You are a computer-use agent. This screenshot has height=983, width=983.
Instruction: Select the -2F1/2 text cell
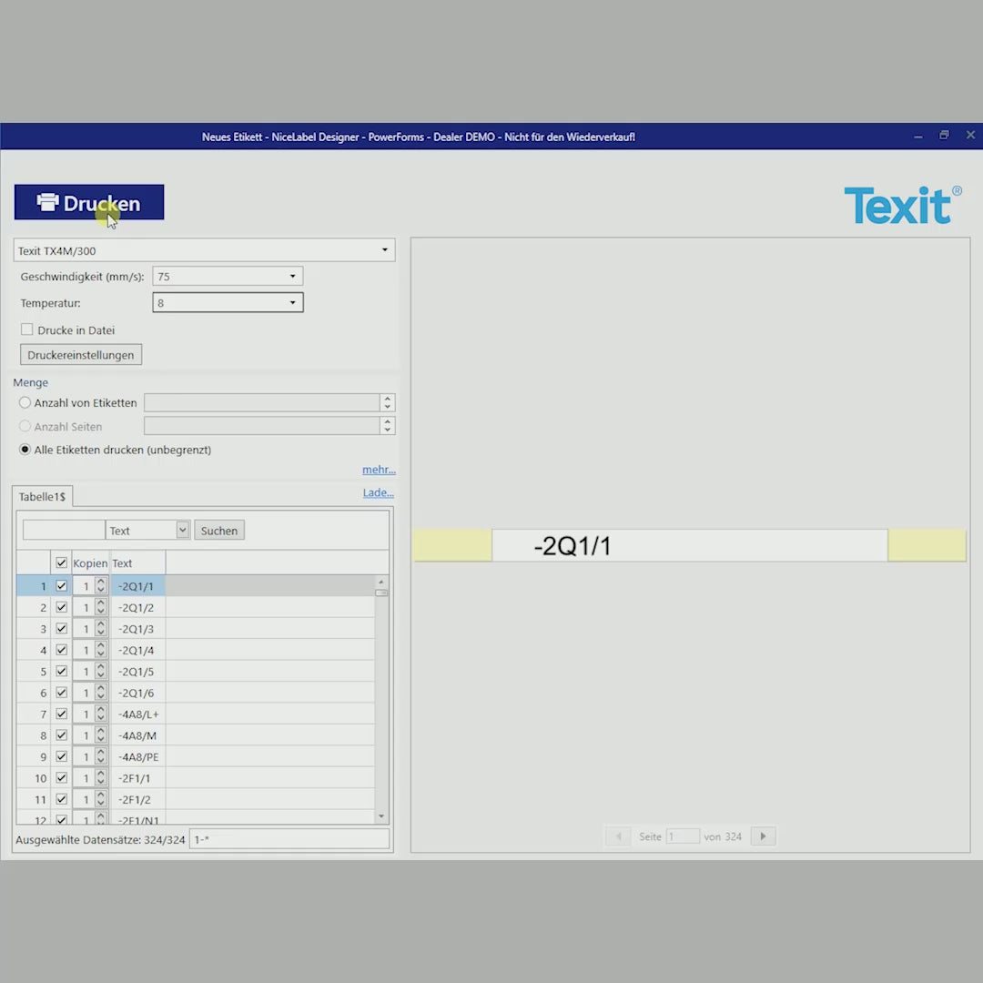(x=138, y=799)
